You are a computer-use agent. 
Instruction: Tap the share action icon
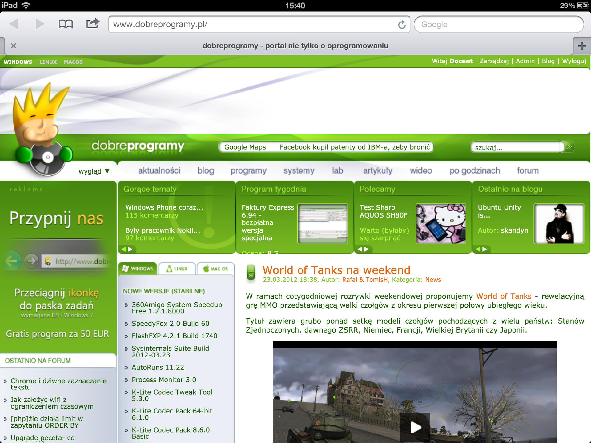[x=93, y=23]
